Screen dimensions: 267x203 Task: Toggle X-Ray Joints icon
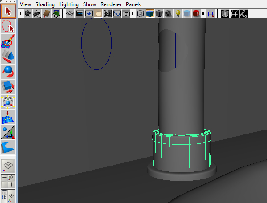(243, 14)
